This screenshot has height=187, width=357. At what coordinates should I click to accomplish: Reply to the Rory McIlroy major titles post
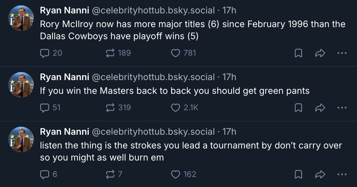45,53
